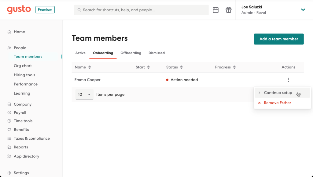The height and width of the screenshot is (177, 313).
Task: Open the account menu chevron for Joe Saluzki
Action: pos(303,9)
